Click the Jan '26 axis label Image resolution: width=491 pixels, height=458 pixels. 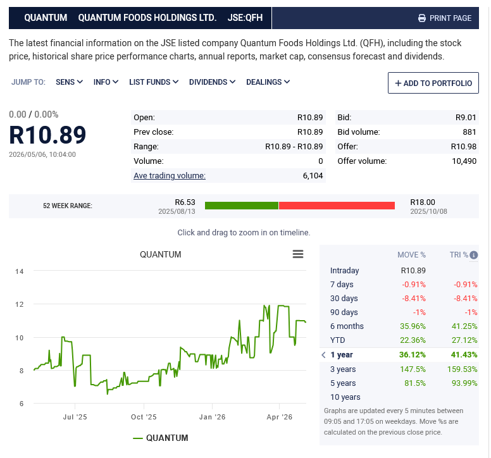pos(213,417)
